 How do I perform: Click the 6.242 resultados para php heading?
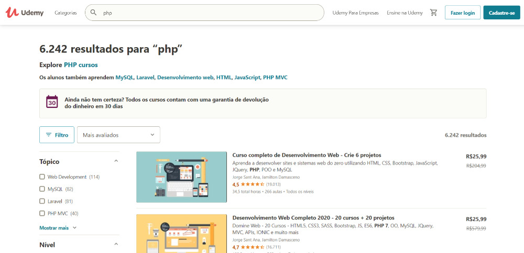pyautogui.click(x=111, y=49)
